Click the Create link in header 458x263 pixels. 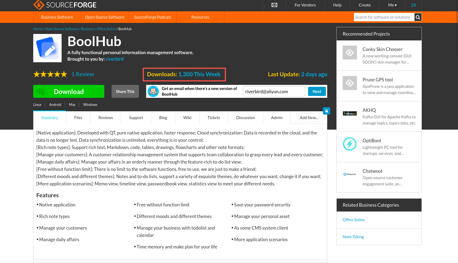coord(365,5)
